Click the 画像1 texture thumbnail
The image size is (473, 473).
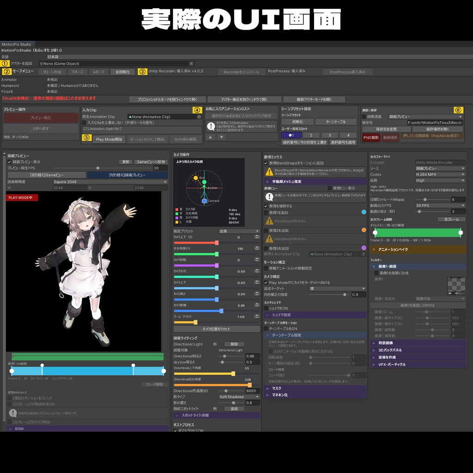pyautogui.click(x=456, y=286)
